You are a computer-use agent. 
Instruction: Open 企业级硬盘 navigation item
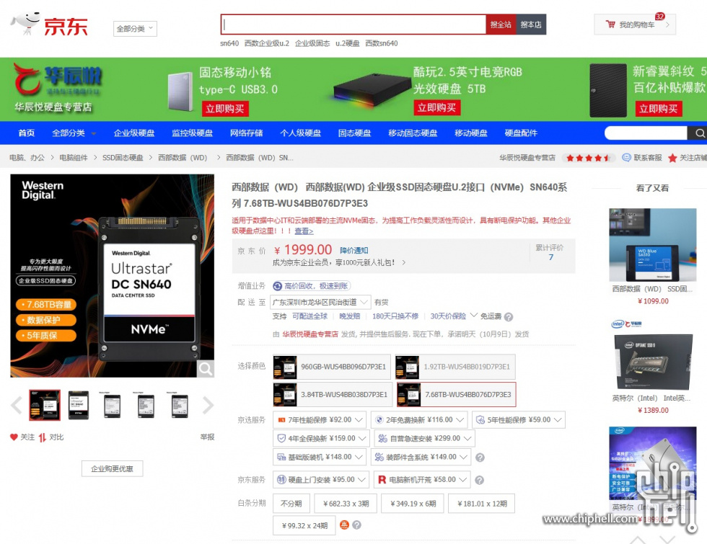[134, 133]
